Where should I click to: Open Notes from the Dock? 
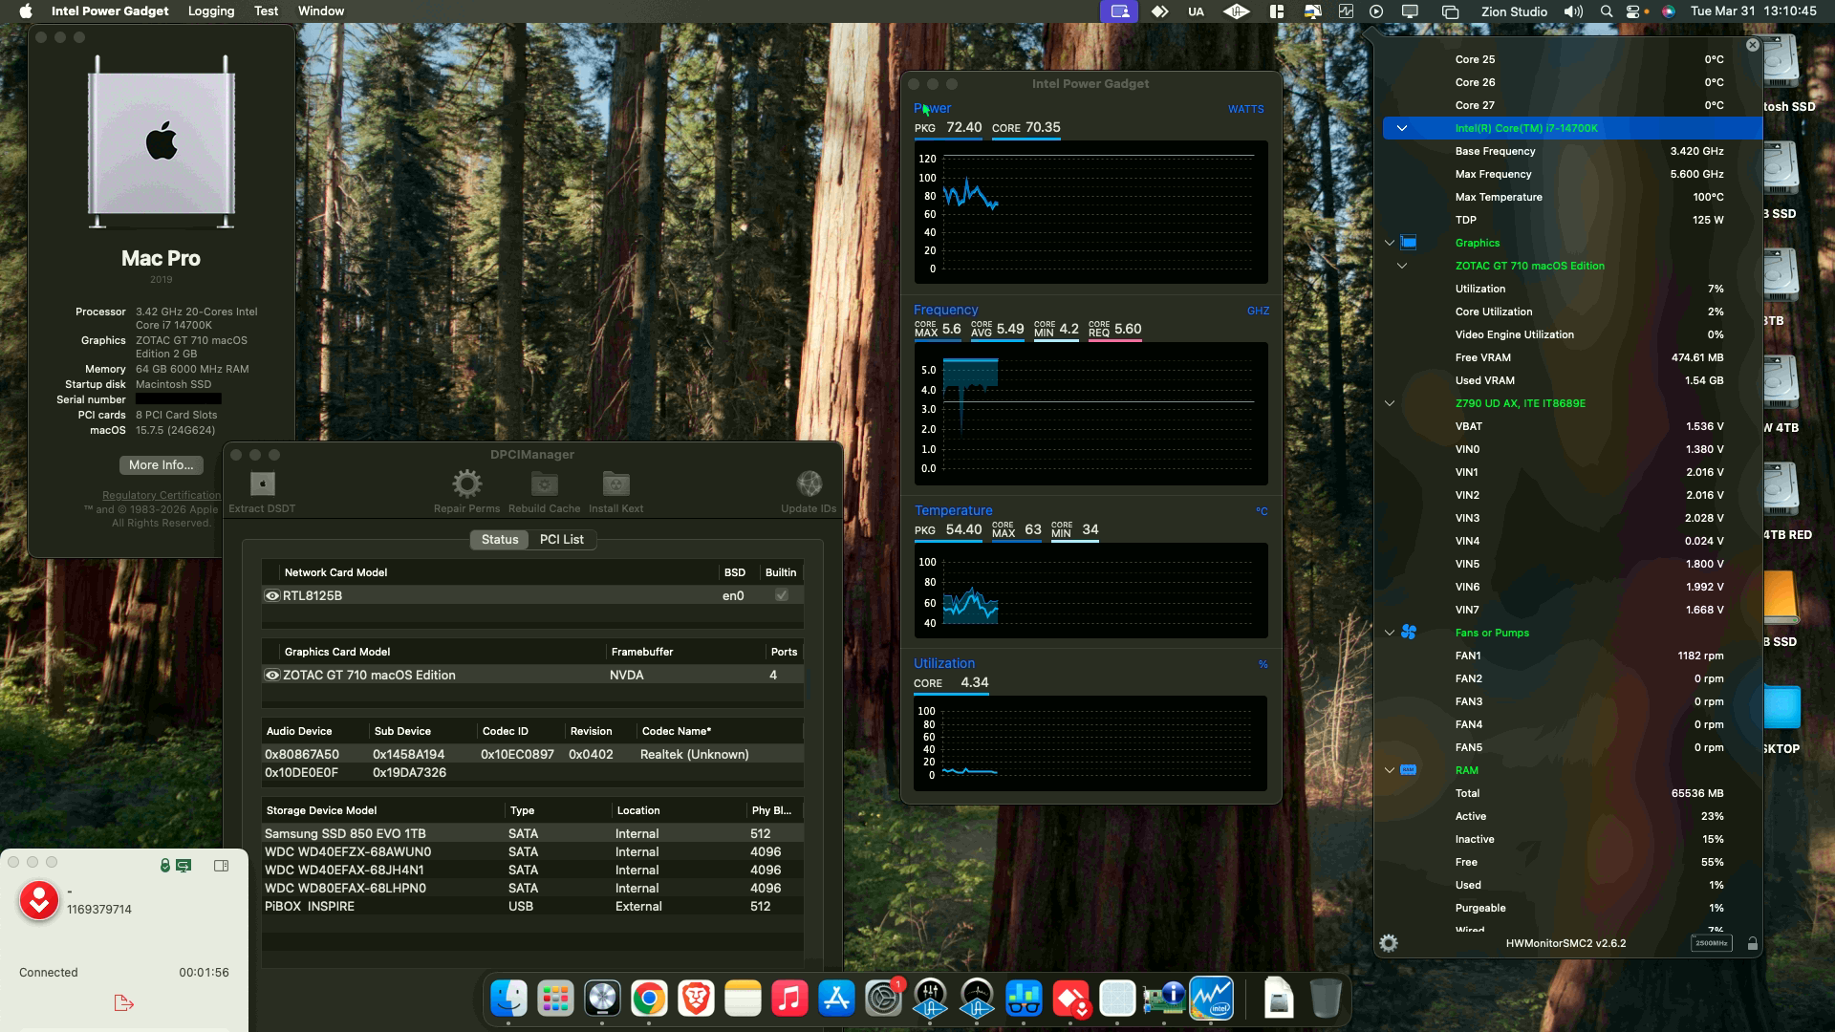tap(743, 999)
